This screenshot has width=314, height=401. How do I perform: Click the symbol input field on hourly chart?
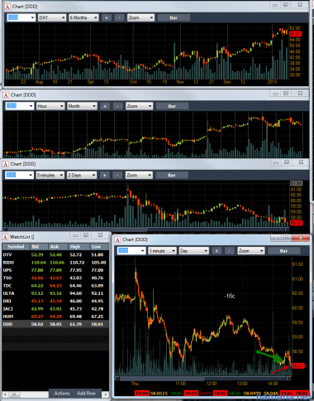click(20, 106)
